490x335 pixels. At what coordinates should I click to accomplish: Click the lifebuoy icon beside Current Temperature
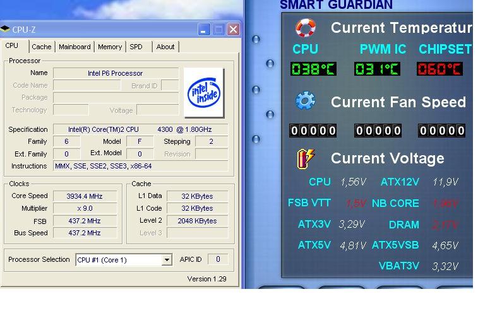coord(306,28)
